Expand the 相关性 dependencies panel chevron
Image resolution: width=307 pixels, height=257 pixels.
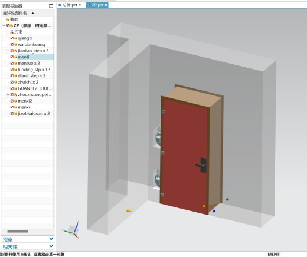click(51, 246)
